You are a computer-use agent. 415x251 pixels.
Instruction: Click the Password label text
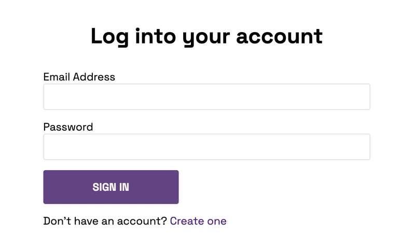pyautogui.click(x=68, y=127)
